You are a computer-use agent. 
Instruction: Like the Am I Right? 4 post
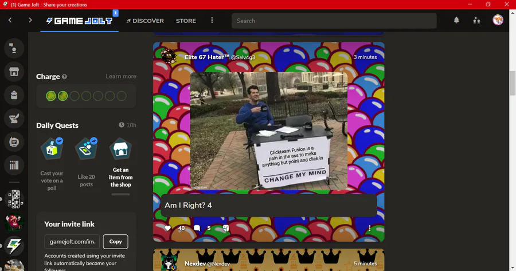pos(168,228)
